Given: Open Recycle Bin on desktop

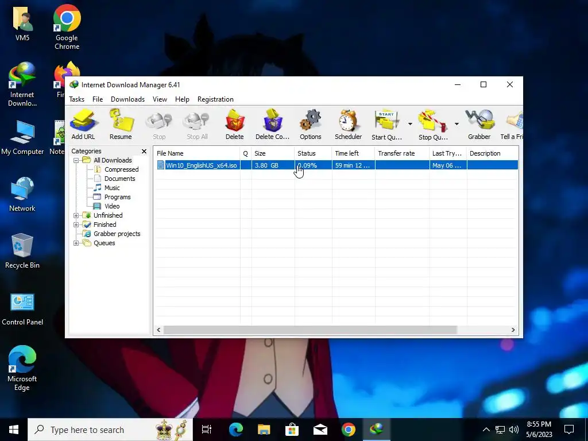Looking at the screenshot, I should point(22,251).
